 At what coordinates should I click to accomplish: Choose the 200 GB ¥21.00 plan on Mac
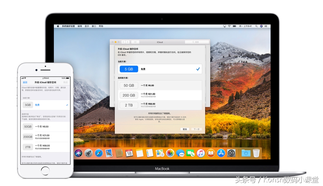pyautogui.click(x=160, y=95)
